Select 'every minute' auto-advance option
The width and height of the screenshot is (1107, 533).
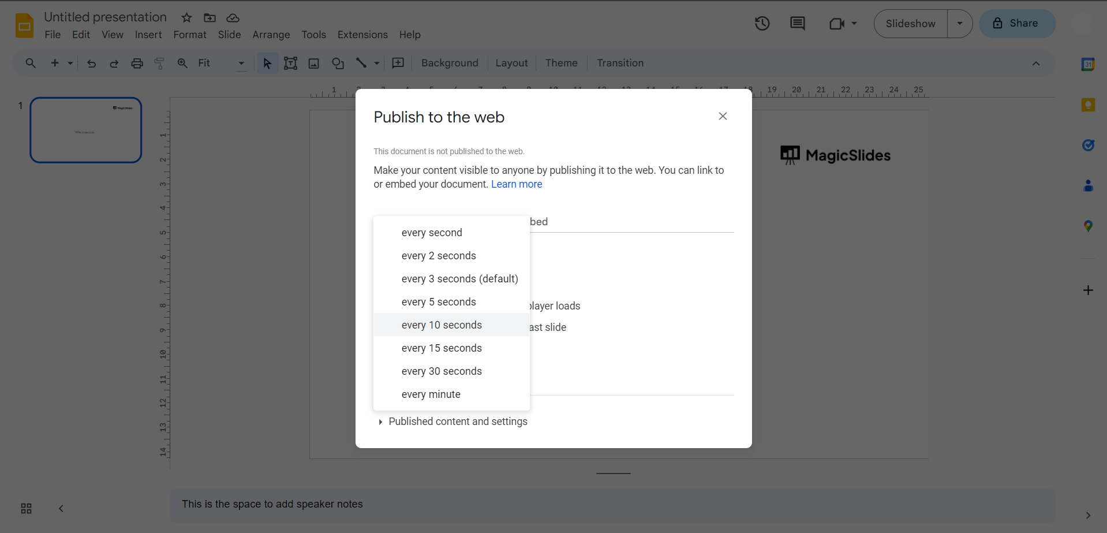(x=431, y=394)
